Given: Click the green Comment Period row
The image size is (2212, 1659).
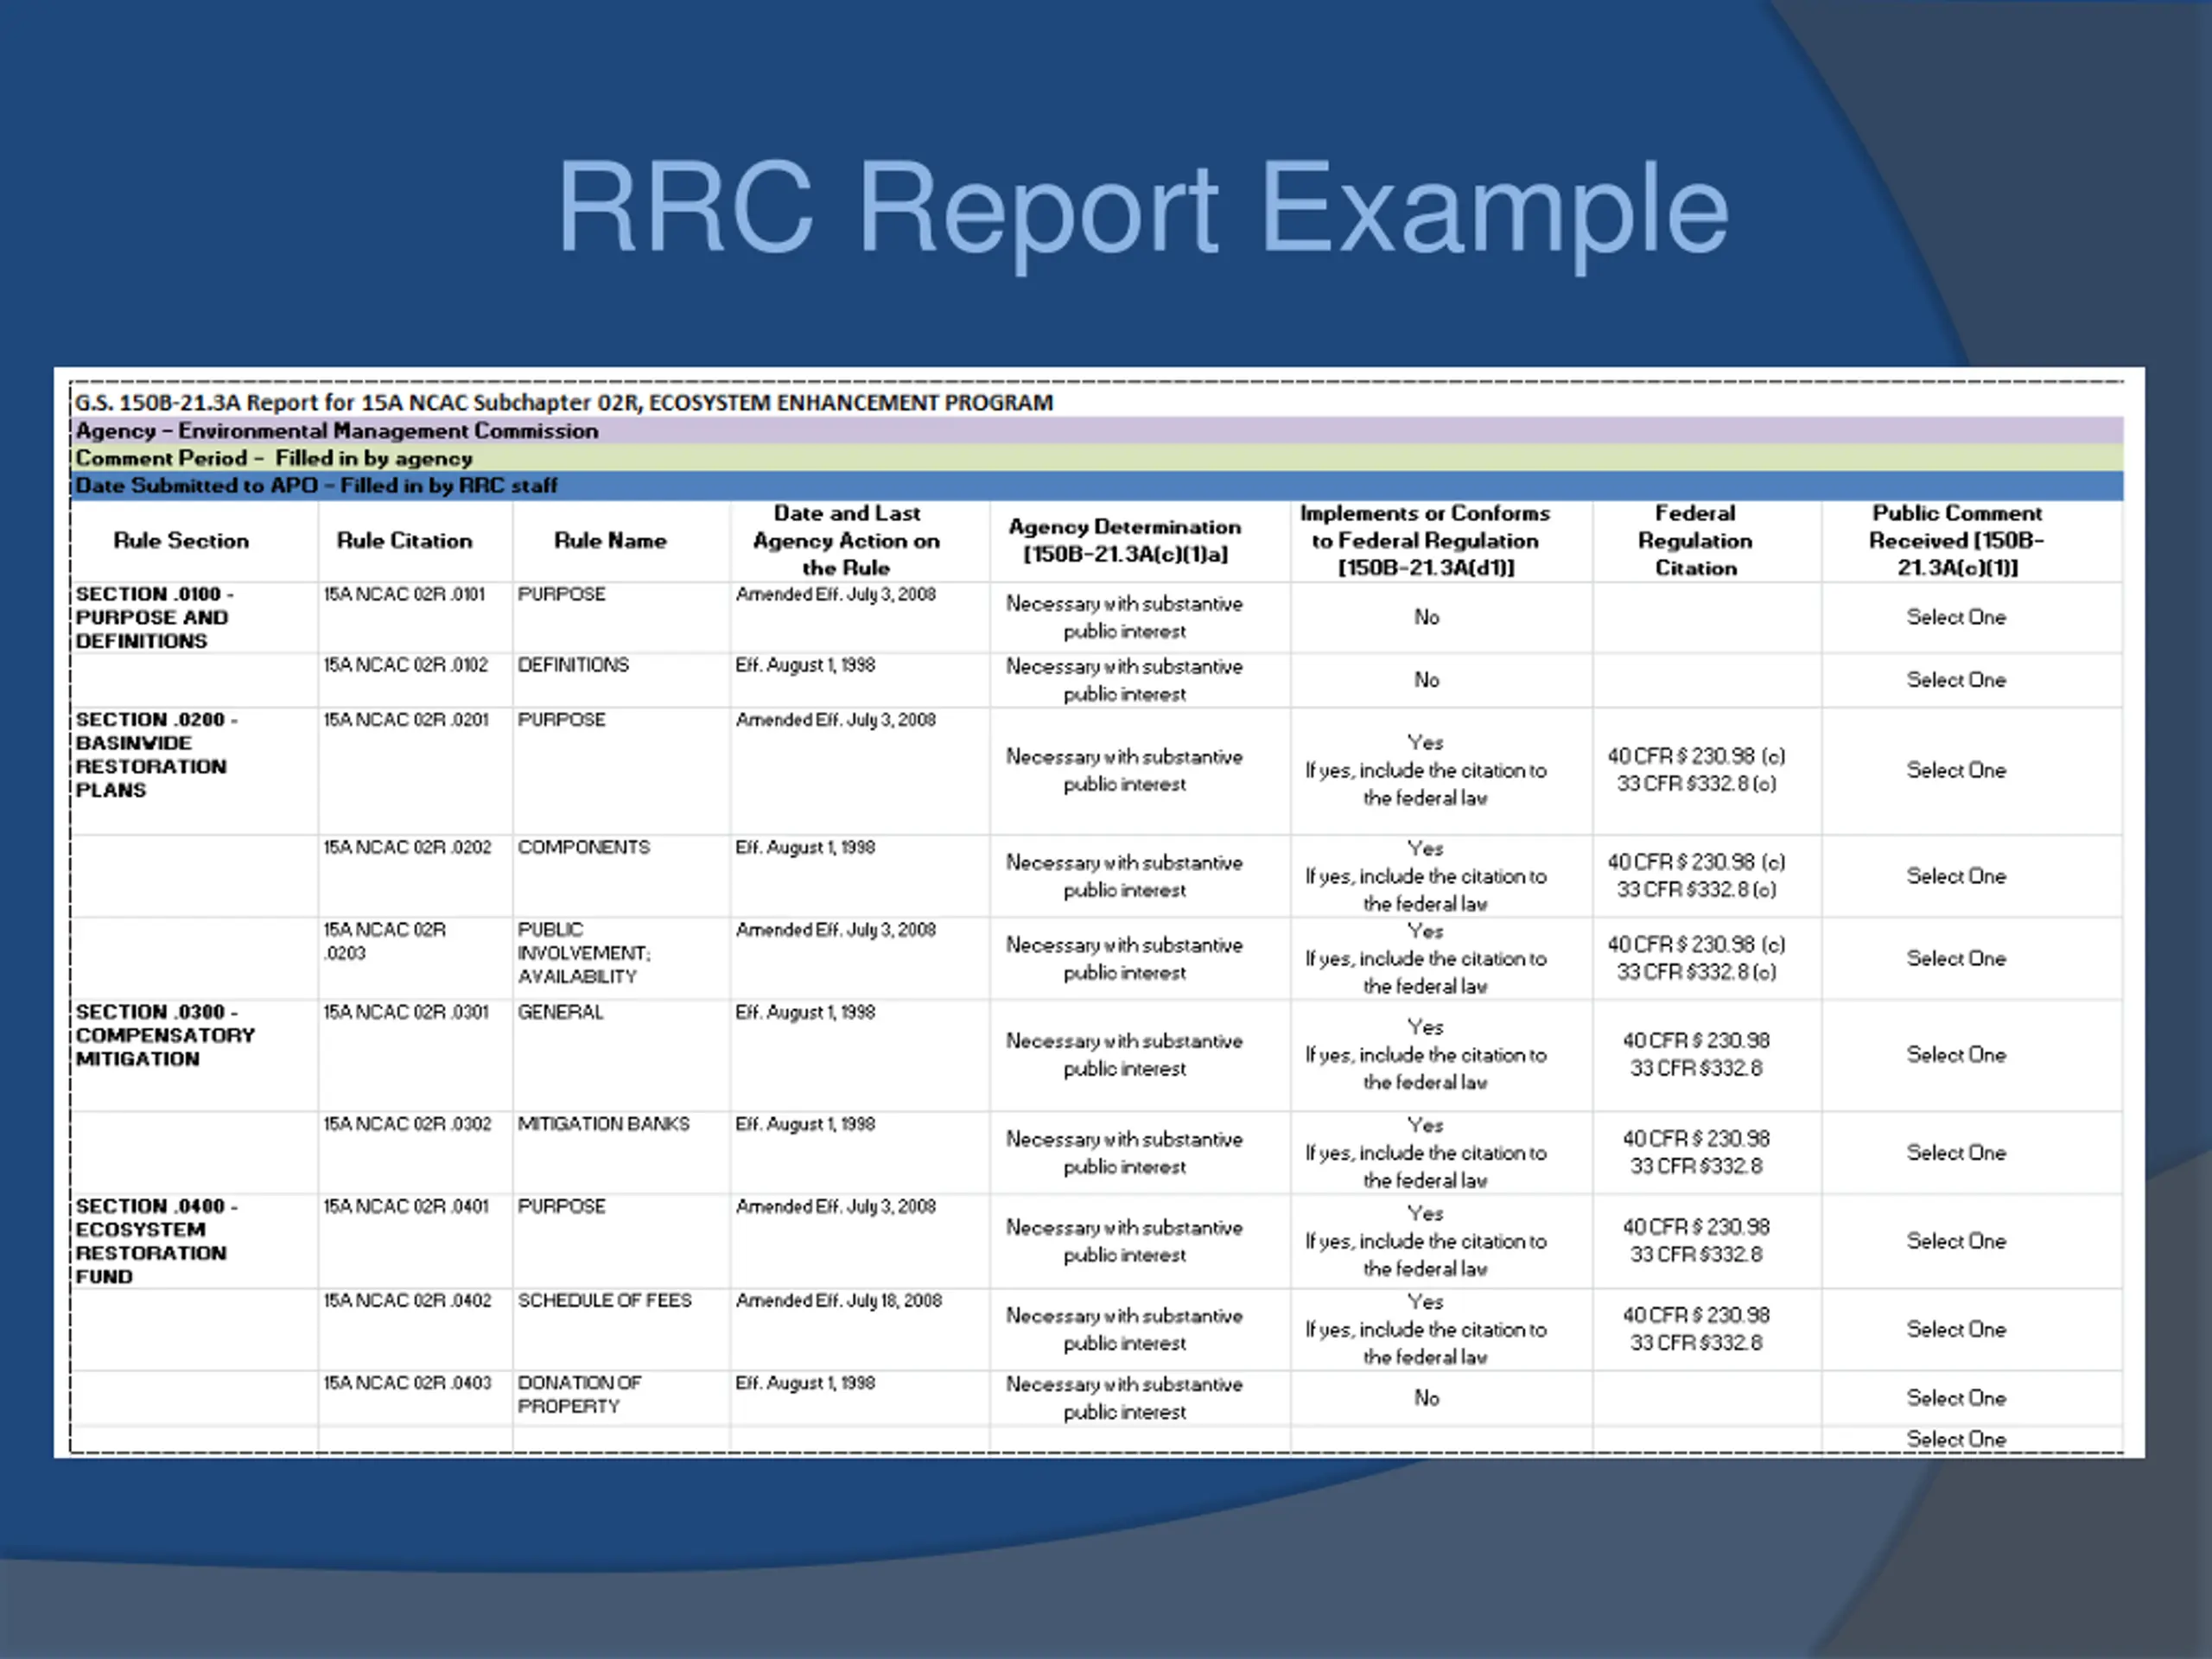Looking at the screenshot, I should (x=274, y=458).
